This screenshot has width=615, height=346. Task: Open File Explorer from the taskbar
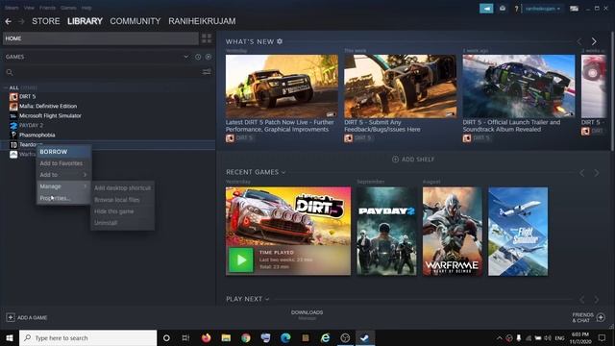coord(226,337)
